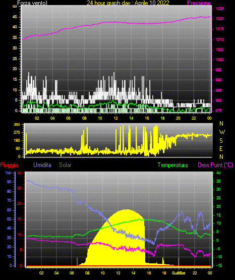Select the blue 'Umidita' legend label
This screenshot has height=280, width=235.
[x=42, y=165]
